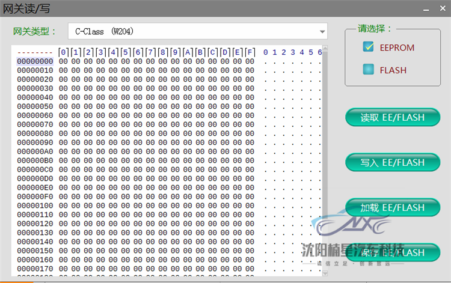Click the 读取 EE/FLASH read button
Screen dimensions: 451x283
(393, 118)
